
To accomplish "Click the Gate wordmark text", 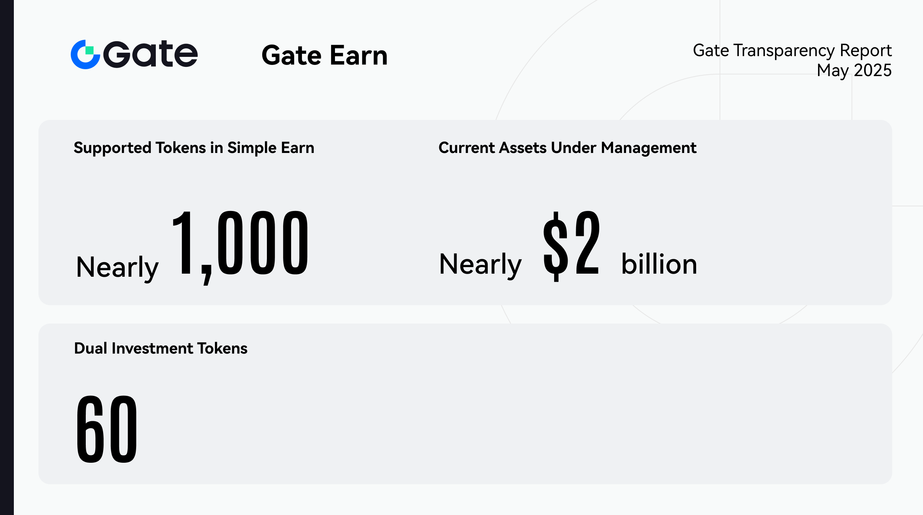I will pos(151,54).
